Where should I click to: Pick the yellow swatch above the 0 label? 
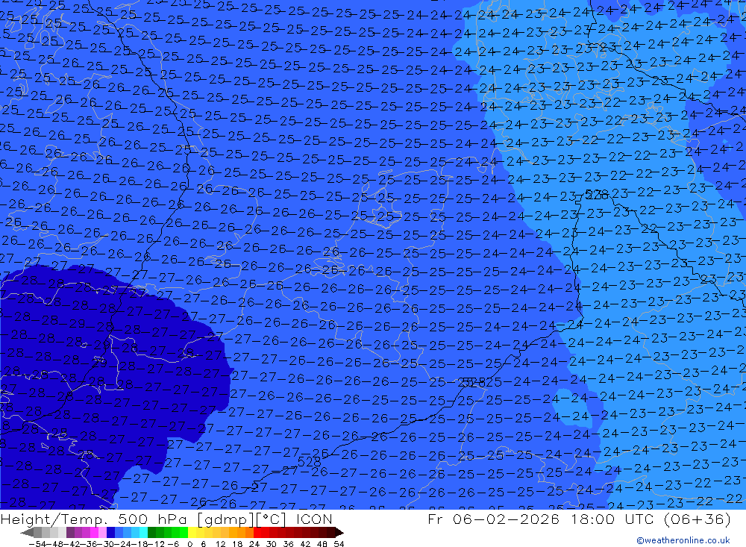coord(192,533)
